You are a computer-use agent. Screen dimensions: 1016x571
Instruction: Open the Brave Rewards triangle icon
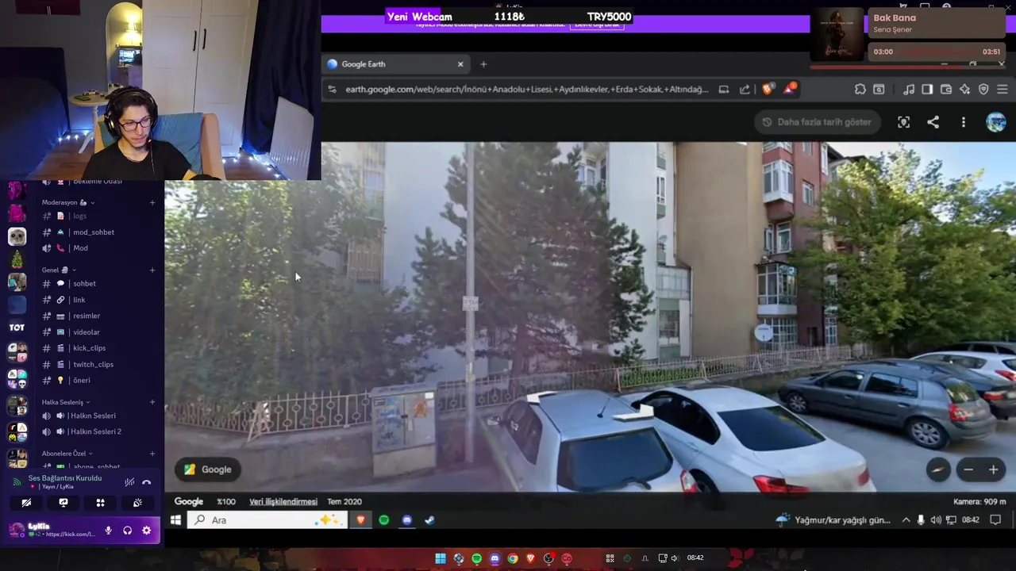tap(789, 89)
